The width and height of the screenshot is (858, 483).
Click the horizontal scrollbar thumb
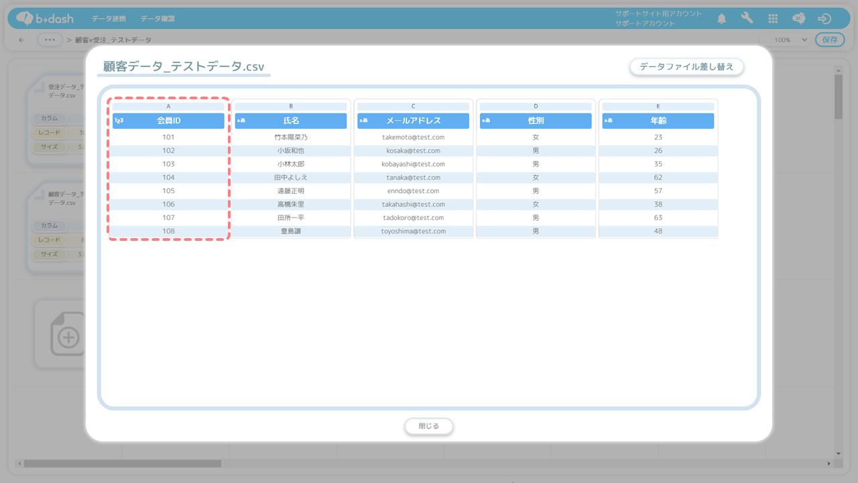pyautogui.click(x=123, y=464)
